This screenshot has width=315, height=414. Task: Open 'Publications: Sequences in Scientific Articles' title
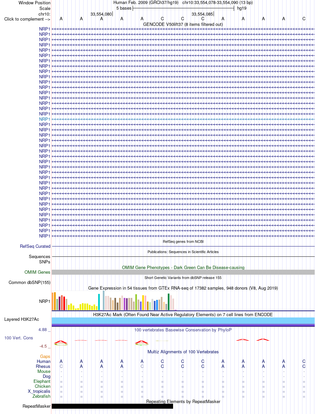(x=183, y=252)
